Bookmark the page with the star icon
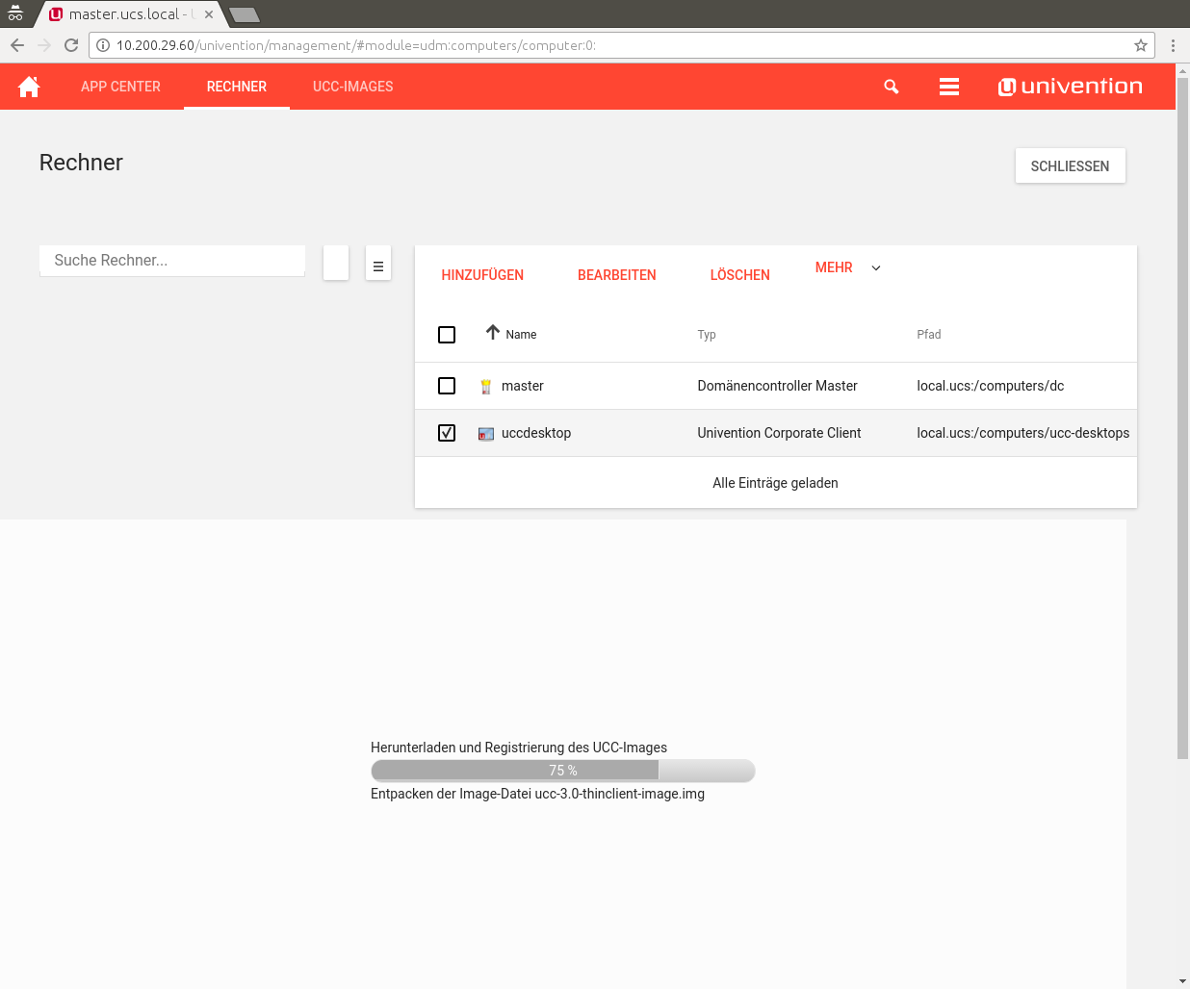 [x=1141, y=45]
